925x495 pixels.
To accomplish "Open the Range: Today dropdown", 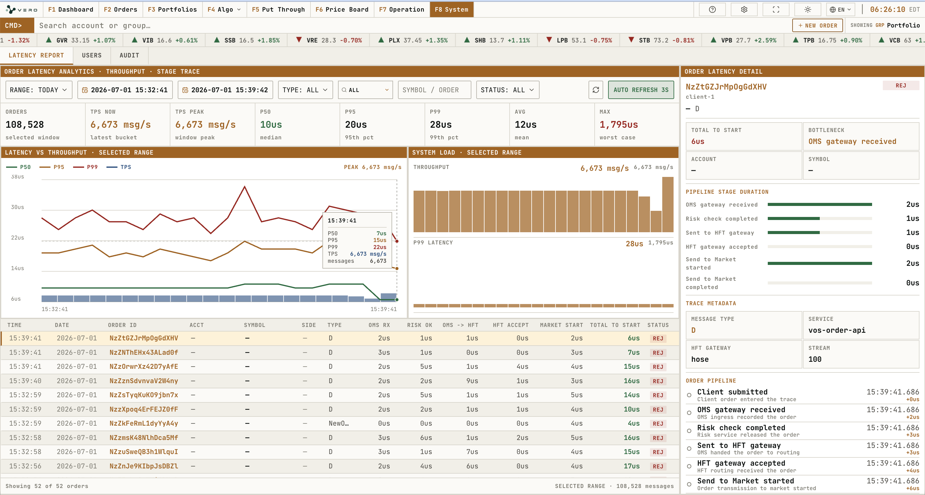I will (x=39, y=90).
